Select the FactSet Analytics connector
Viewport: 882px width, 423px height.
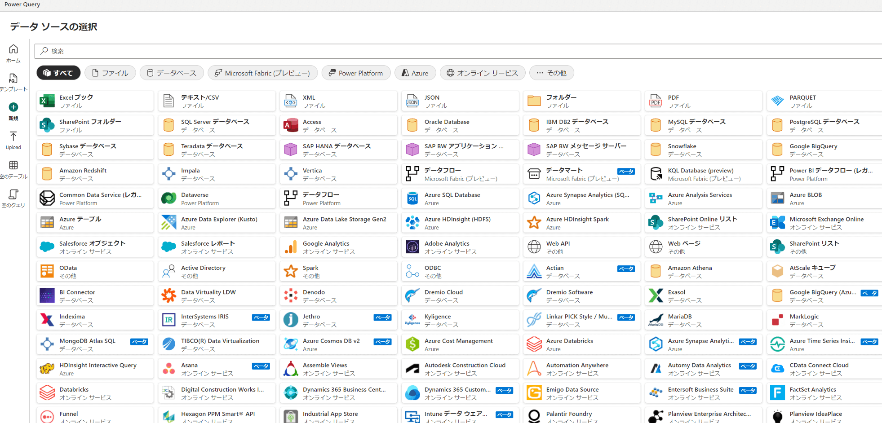tap(825, 392)
